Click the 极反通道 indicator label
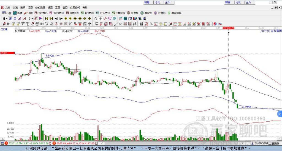The height and width of the screenshot is (151, 282). (20, 31)
